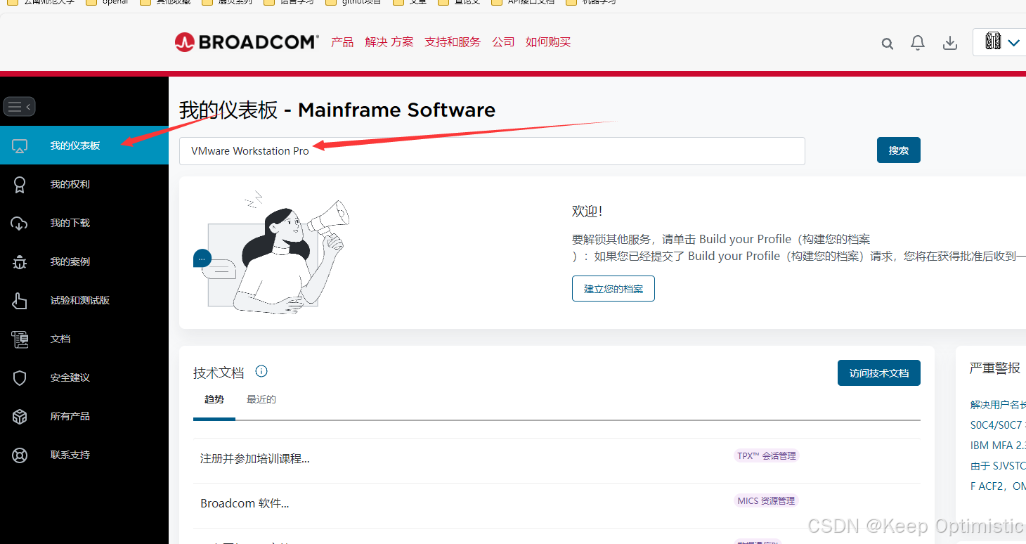Screen dimensions: 1026x544
Task: Open the 解决用户名 alert link
Action: 998,405
